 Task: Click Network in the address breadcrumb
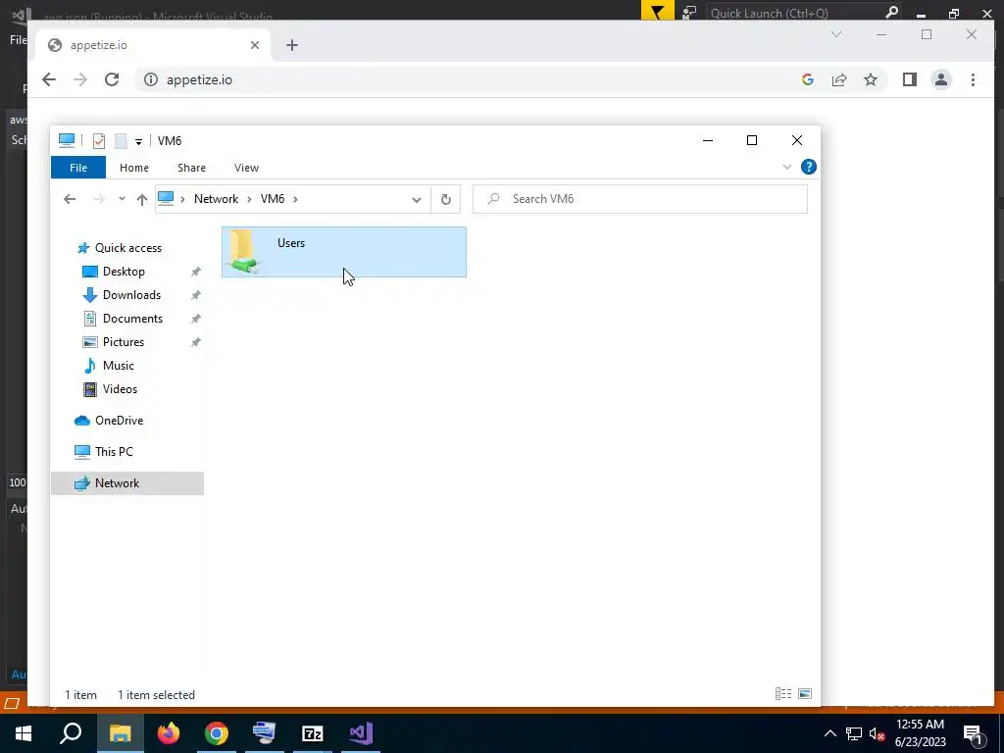(x=216, y=198)
